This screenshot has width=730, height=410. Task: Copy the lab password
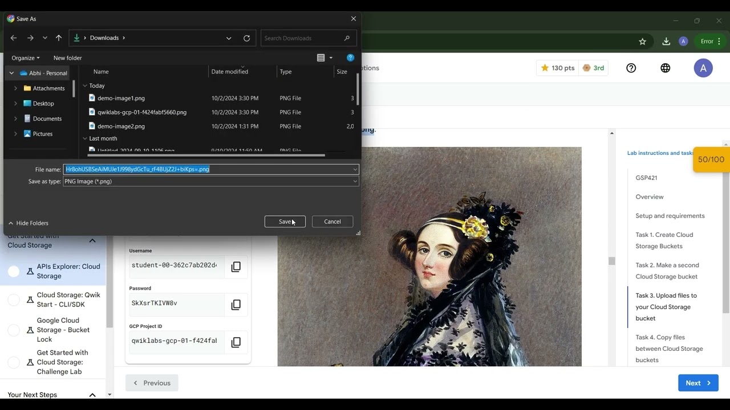236,305
